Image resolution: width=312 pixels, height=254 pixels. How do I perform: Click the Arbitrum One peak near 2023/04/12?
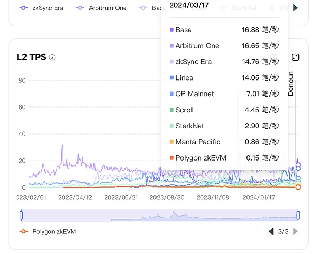pos(62,146)
